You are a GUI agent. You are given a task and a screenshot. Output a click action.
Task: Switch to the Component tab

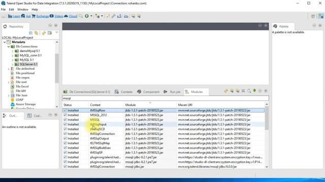coord(148,92)
